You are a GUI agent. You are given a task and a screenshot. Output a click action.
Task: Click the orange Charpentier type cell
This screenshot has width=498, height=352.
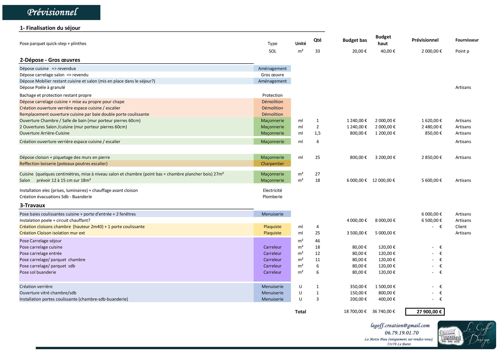pyautogui.click(x=272, y=164)
